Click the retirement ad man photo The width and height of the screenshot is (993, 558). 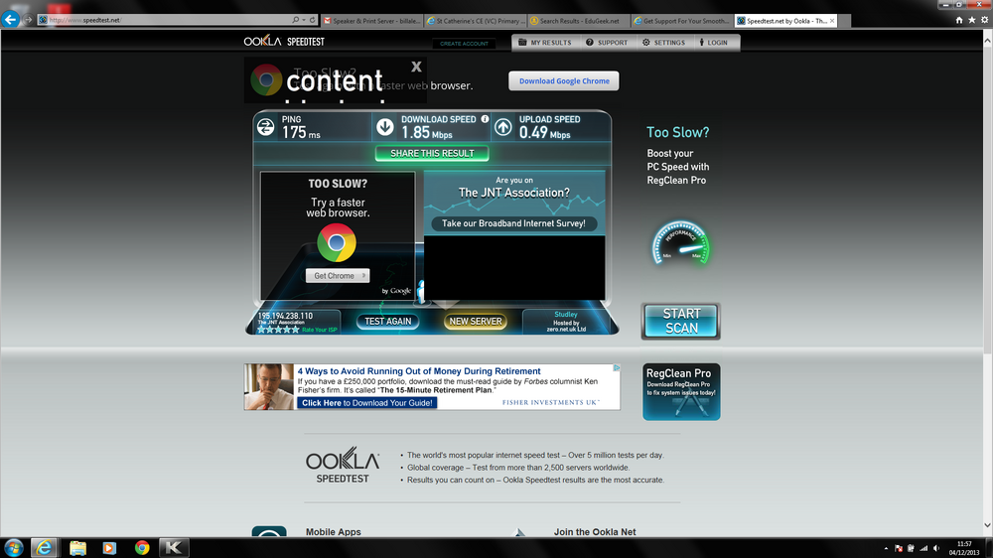269,386
